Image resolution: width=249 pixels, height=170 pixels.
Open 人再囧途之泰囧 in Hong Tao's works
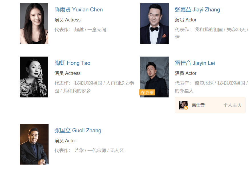click(120, 83)
